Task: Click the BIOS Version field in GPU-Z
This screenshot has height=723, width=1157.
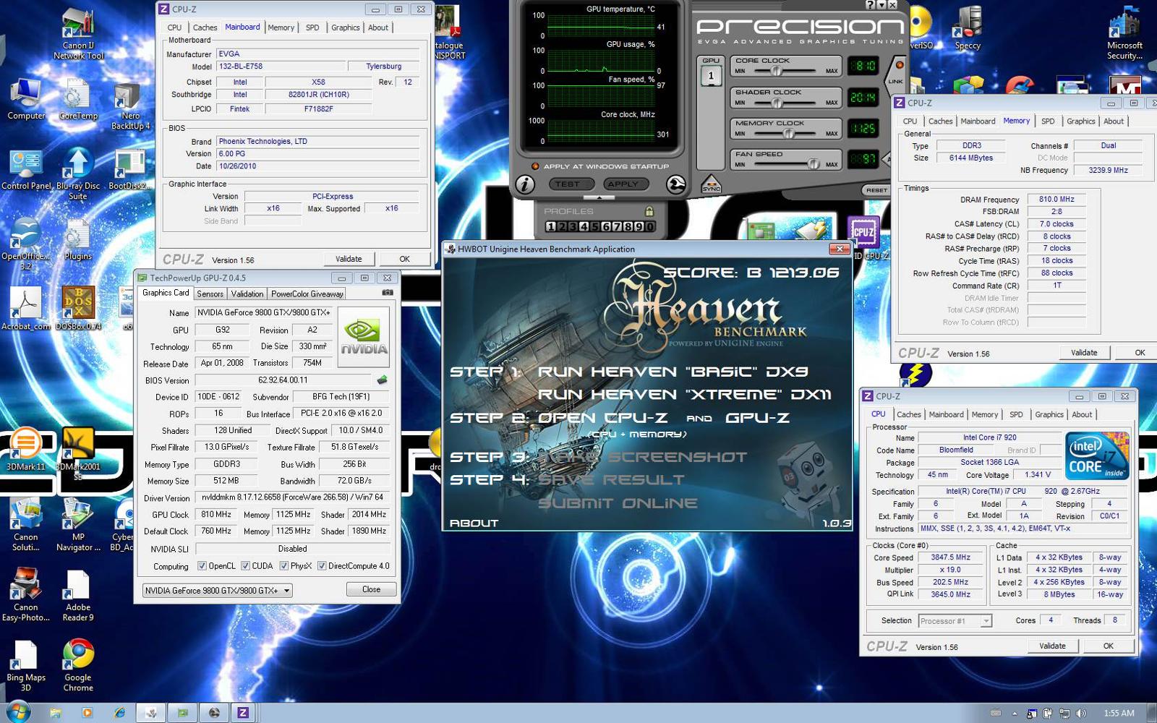Action: [283, 380]
